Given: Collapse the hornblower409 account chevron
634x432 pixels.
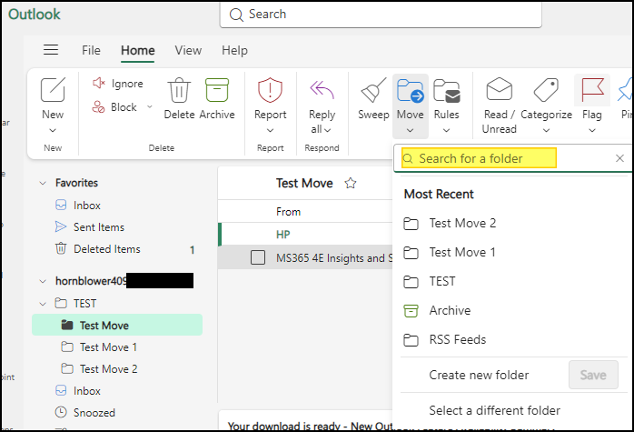Looking at the screenshot, I should [x=43, y=281].
